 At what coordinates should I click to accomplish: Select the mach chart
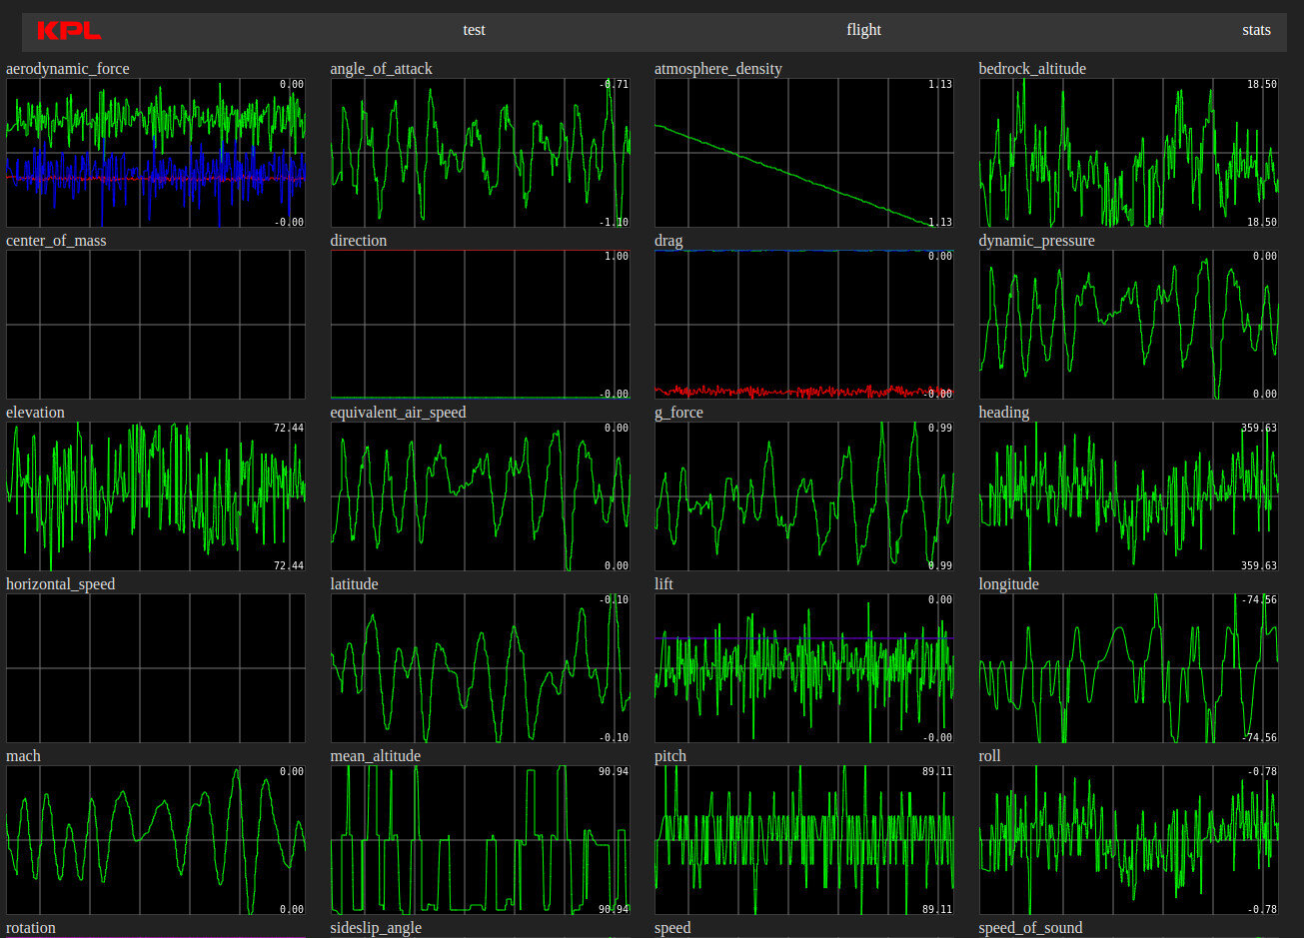click(x=156, y=840)
